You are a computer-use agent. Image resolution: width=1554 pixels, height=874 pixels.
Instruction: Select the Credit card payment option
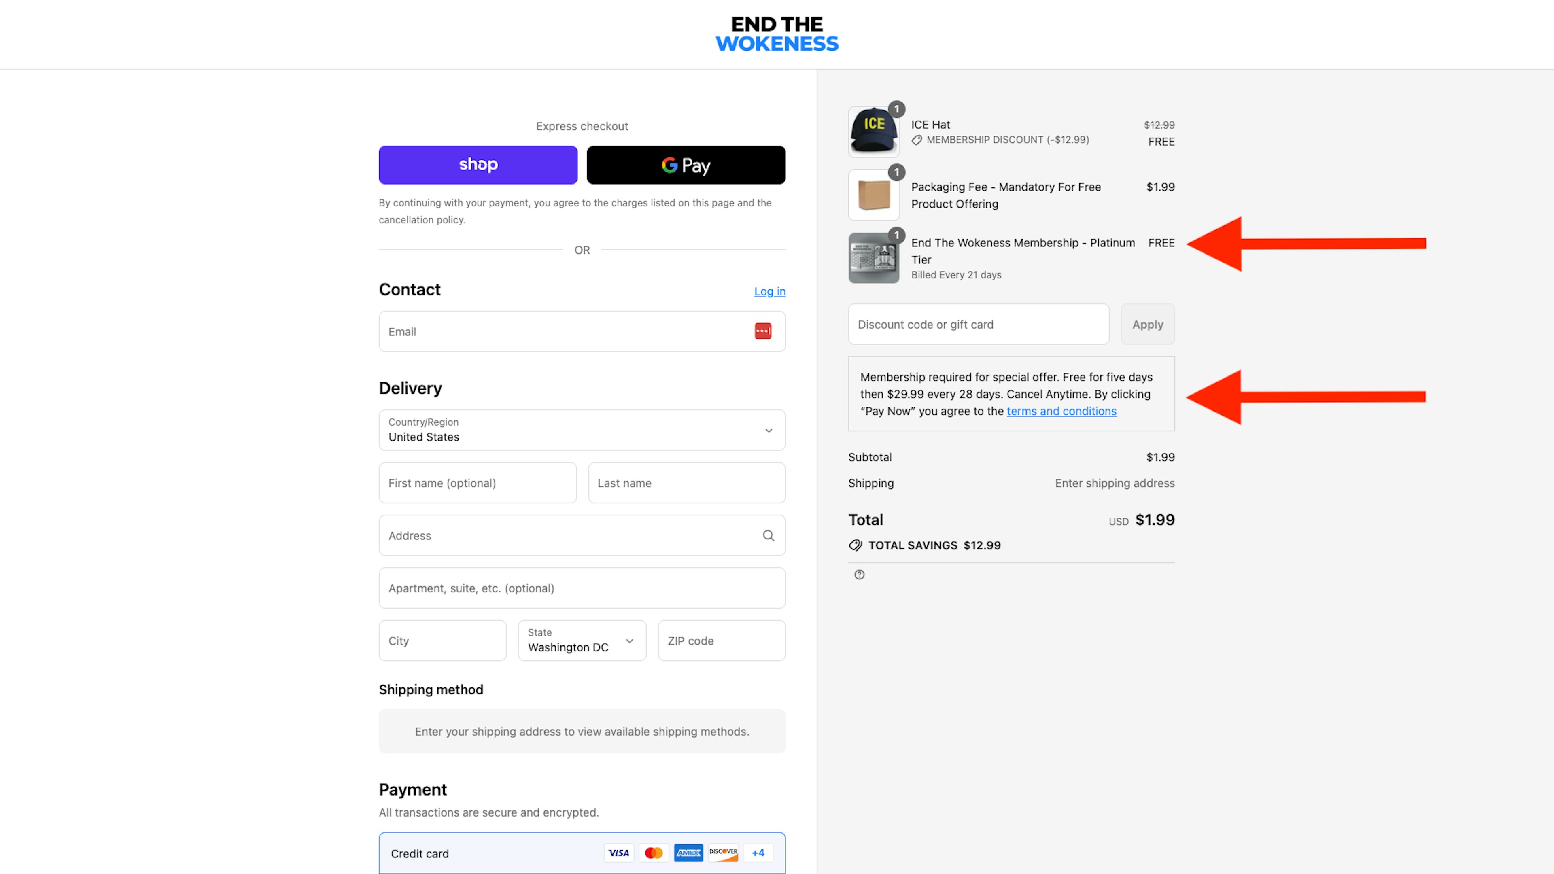coord(420,853)
